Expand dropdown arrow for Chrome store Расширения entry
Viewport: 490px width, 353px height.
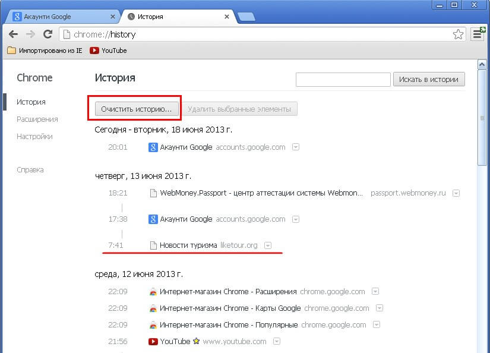375,291
